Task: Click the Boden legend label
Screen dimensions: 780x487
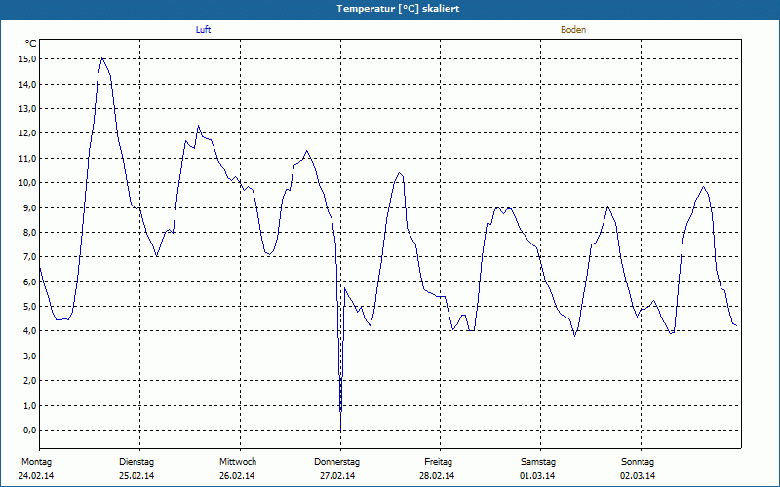Action: tap(573, 30)
